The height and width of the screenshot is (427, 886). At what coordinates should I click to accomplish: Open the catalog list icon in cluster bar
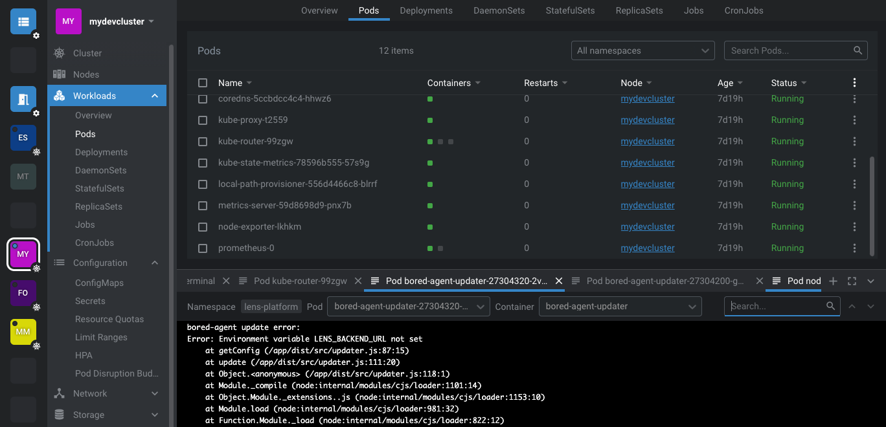click(23, 21)
